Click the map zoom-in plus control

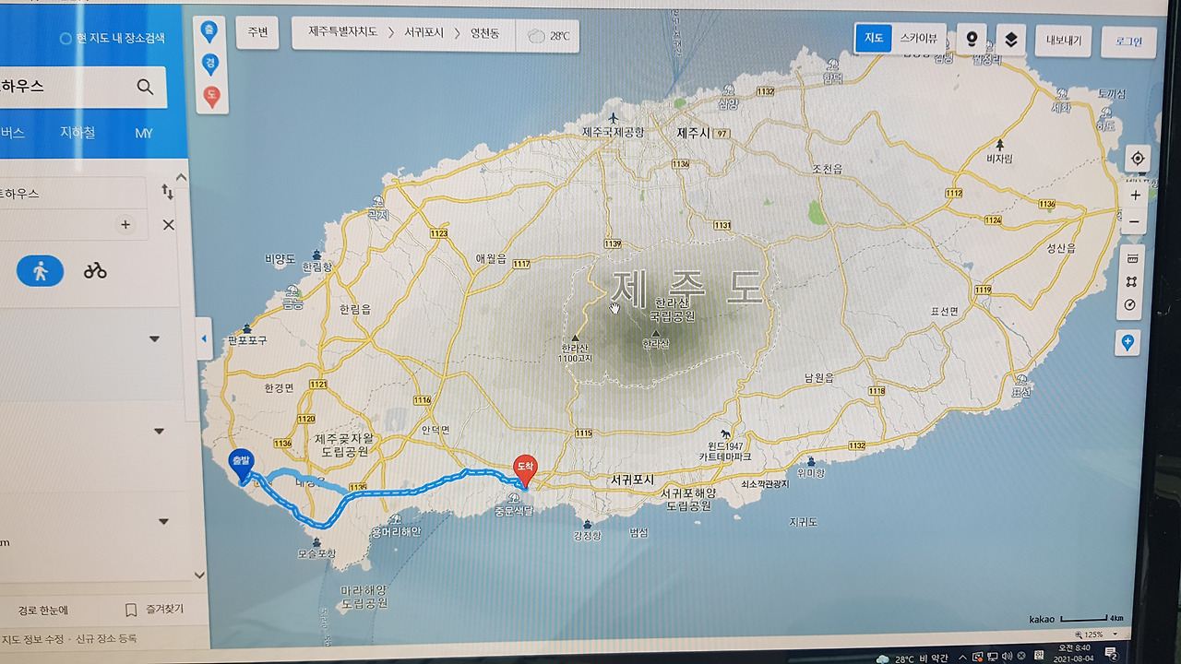pos(1136,195)
